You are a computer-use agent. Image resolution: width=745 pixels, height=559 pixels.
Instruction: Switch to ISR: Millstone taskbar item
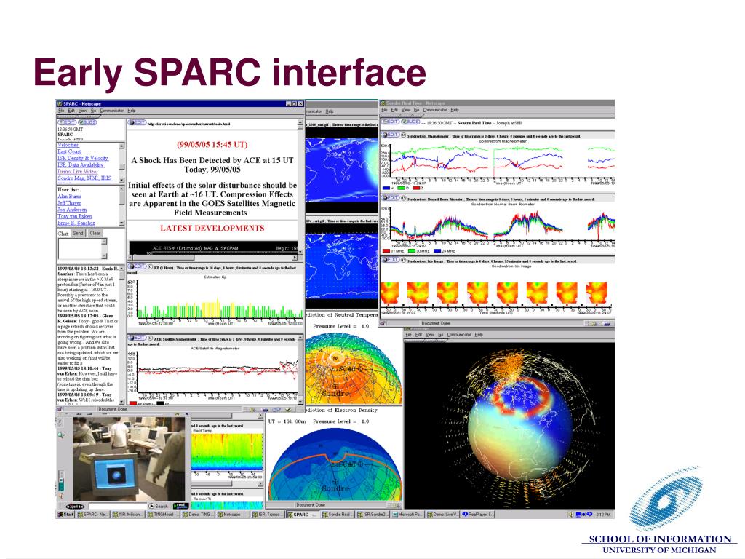(128, 515)
